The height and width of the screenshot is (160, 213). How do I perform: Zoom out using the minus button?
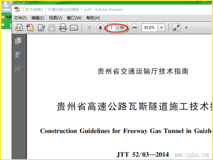click(x=135, y=28)
